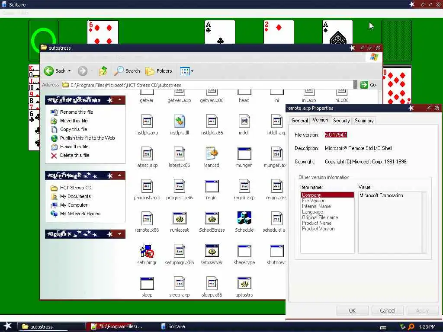Collapse the File and Folder Tasks panel

point(120,100)
